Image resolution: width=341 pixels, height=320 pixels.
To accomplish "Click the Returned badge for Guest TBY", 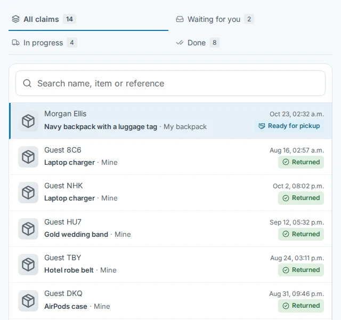I will (x=301, y=270).
